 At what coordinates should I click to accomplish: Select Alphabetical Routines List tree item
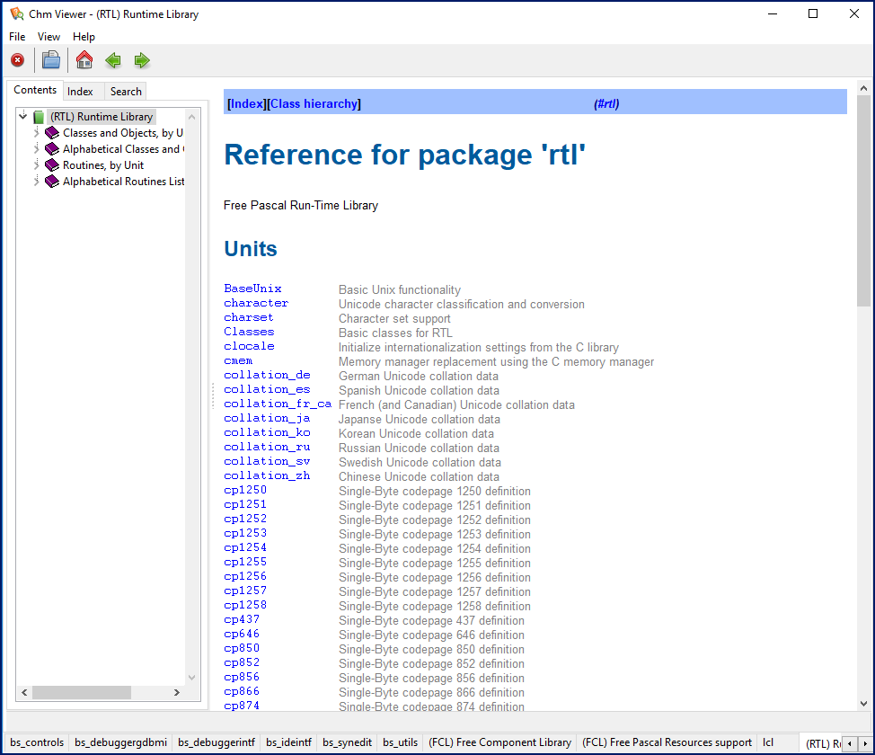(123, 182)
